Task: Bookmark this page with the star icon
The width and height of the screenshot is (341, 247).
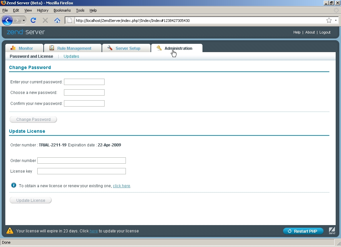Action: 329,20
